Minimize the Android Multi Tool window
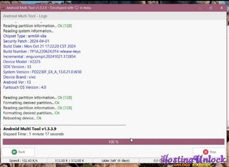Screen dimensions: 229x167 [200, 7]
